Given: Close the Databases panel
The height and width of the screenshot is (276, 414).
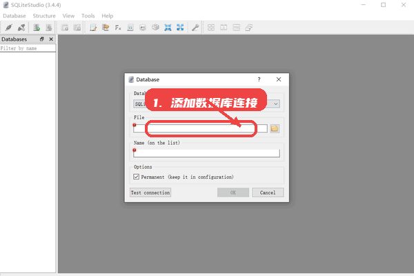Looking at the screenshot, I should pyautogui.click(x=51, y=39).
